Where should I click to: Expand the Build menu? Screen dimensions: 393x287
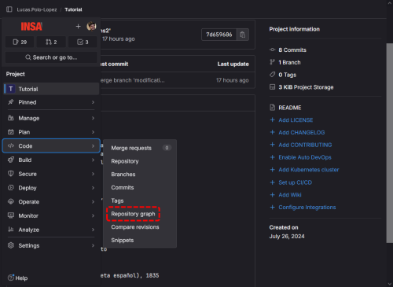point(51,160)
